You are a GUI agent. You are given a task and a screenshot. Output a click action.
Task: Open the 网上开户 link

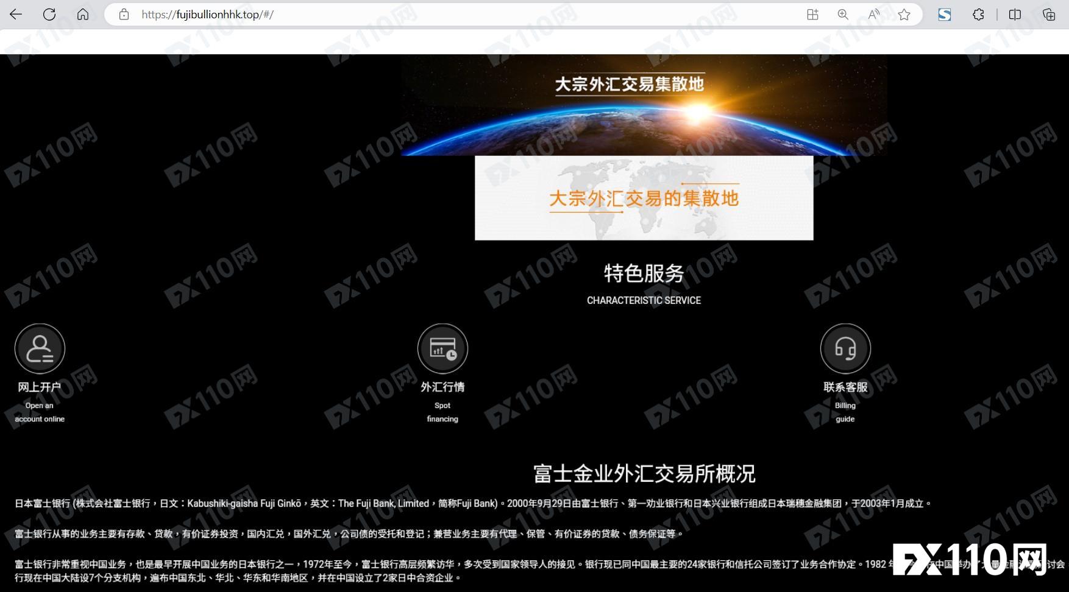click(40, 387)
